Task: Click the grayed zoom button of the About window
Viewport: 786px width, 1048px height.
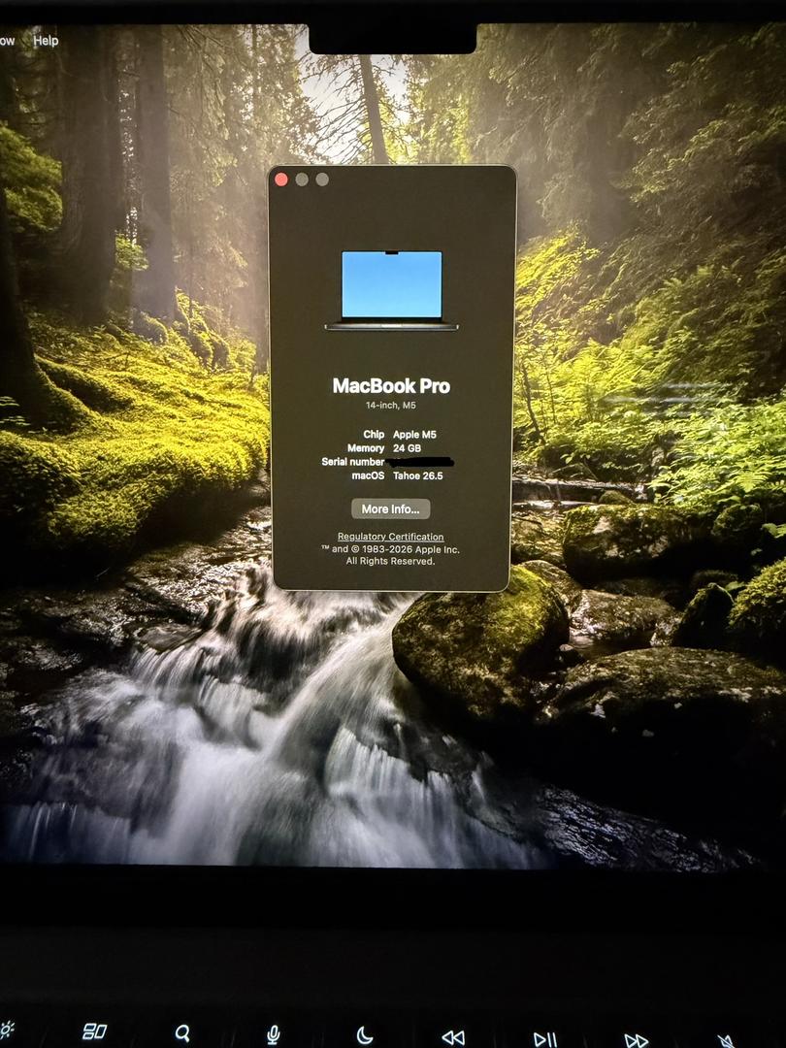Action: 322,180
